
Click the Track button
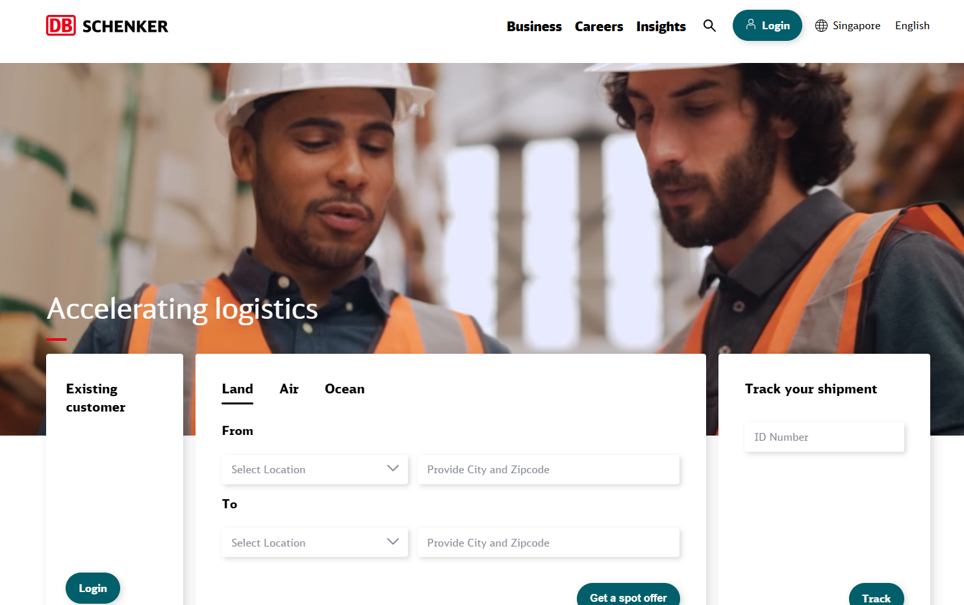(x=876, y=594)
